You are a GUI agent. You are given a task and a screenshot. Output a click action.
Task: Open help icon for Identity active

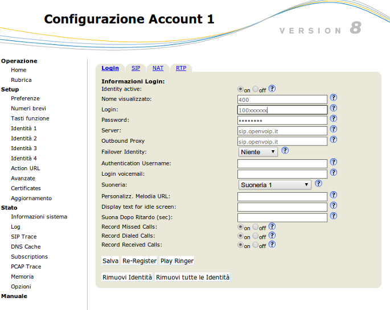click(x=272, y=88)
